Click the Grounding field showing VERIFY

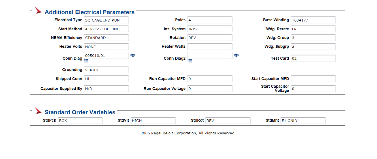[x=107, y=70]
